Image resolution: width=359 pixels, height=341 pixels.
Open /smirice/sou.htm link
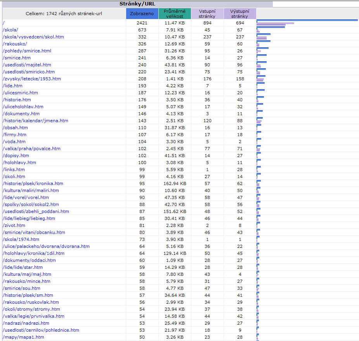point(21,288)
